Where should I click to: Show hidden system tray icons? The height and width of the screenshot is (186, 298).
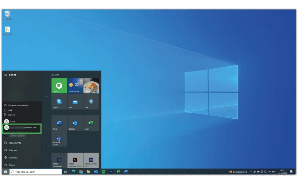pos(251,172)
